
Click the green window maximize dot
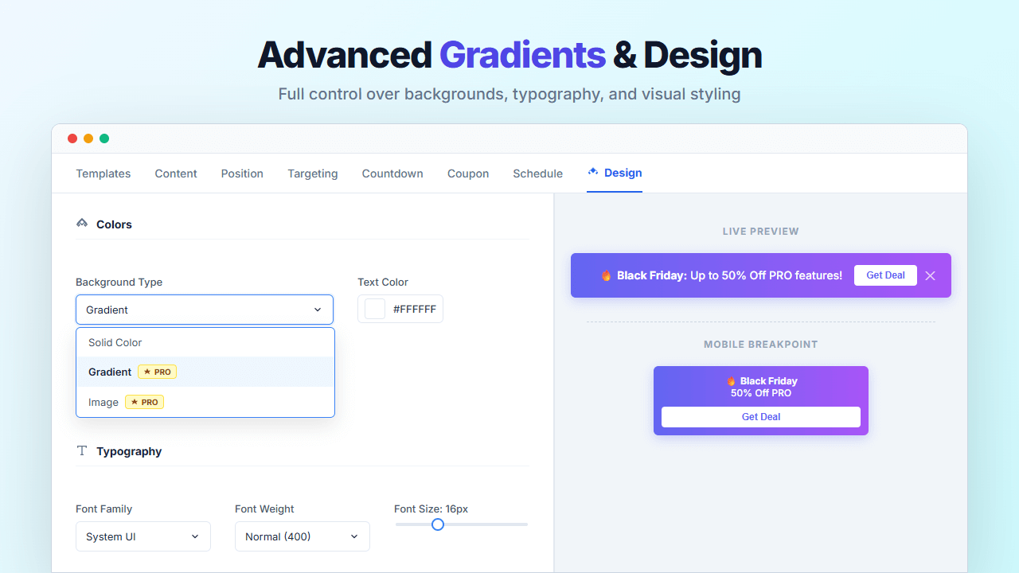click(x=104, y=138)
